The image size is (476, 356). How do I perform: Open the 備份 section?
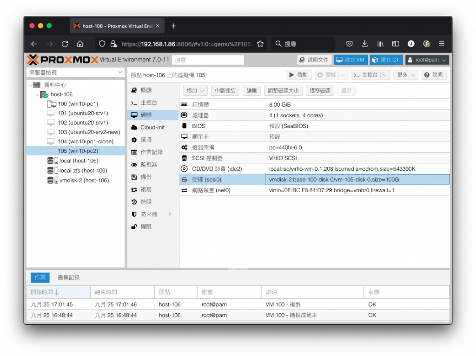point(153,177)
